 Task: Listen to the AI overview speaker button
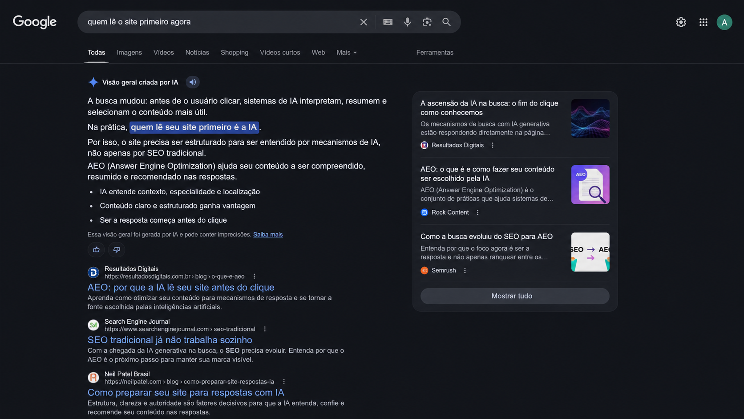(x=192, y=82)
